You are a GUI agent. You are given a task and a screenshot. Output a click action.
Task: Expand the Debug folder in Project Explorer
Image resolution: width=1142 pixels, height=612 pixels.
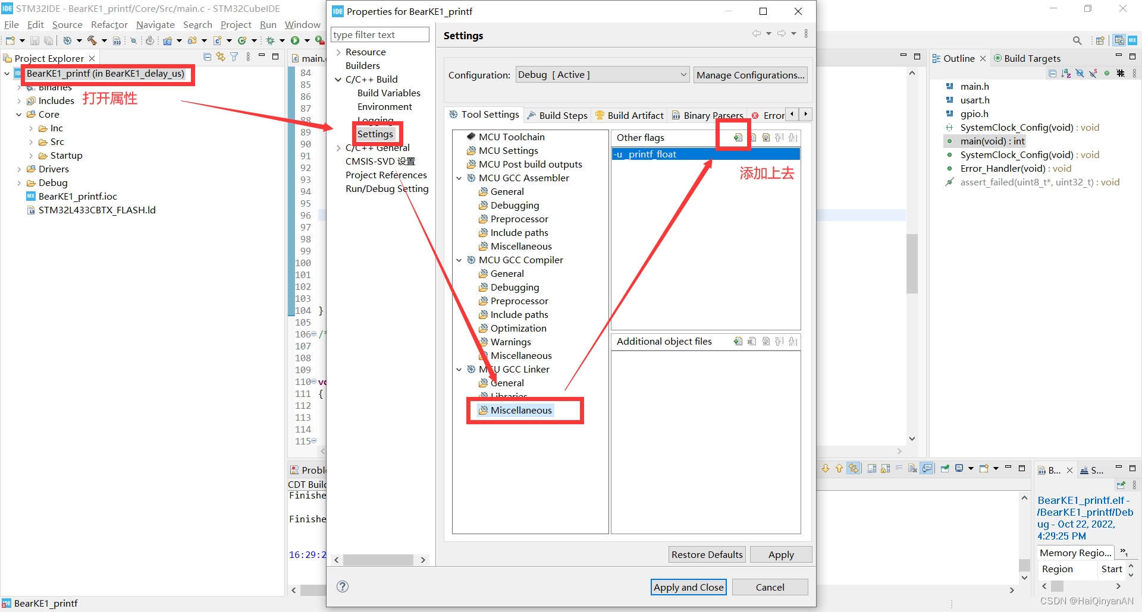(18, 183)
